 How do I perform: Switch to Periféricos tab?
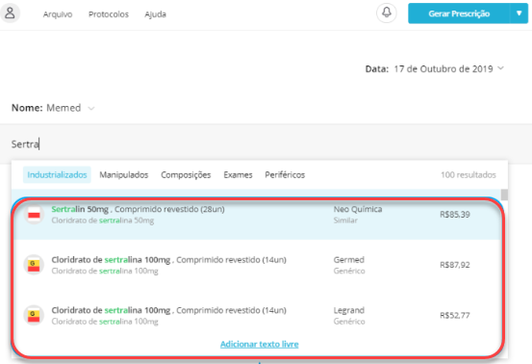coord(285,175)
